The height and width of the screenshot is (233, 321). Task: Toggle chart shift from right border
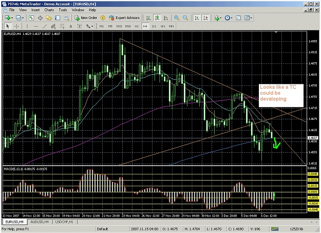(x=205, y=18)
